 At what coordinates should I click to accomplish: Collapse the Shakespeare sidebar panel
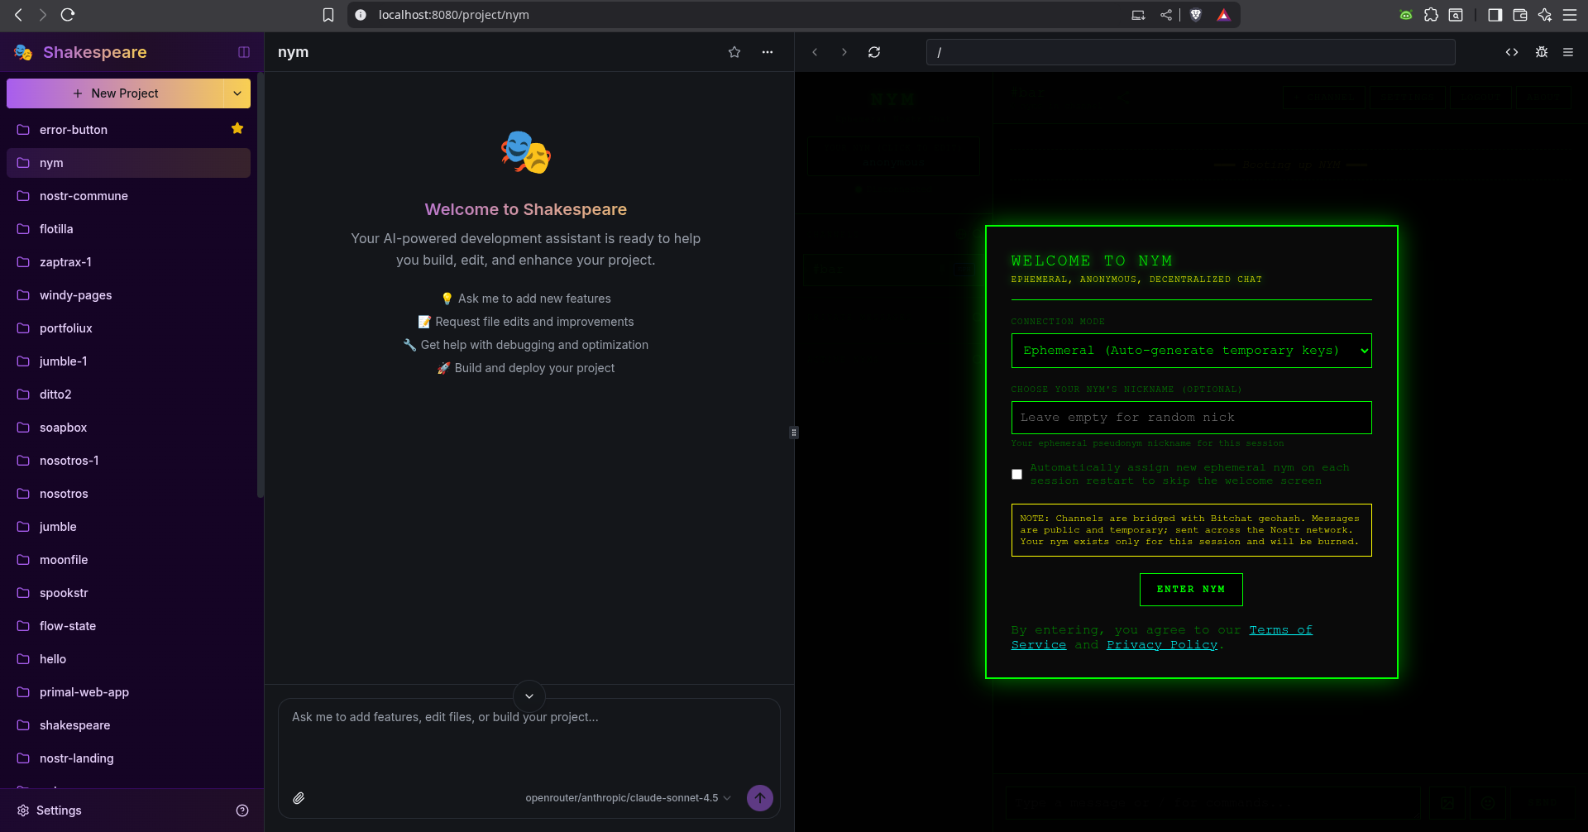click(244, 52)
